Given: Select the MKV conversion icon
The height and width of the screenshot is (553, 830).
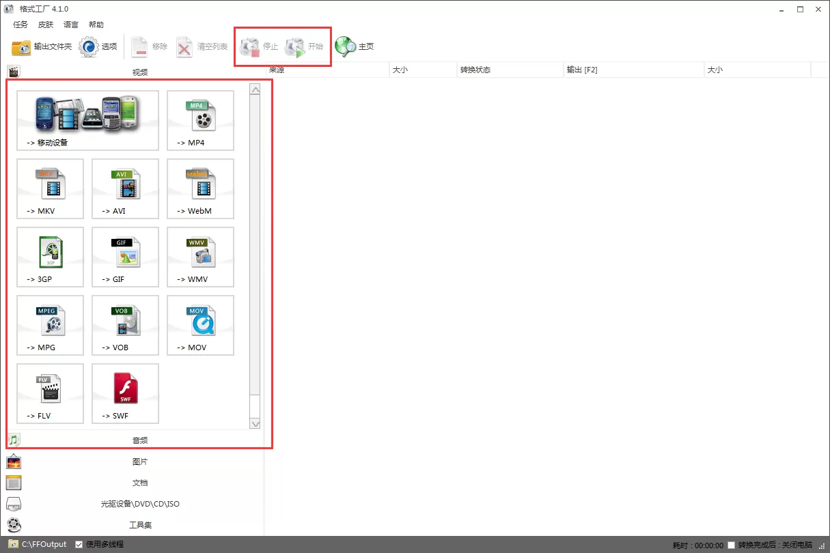Looking at the screenshot, I should tap(50, 188).
